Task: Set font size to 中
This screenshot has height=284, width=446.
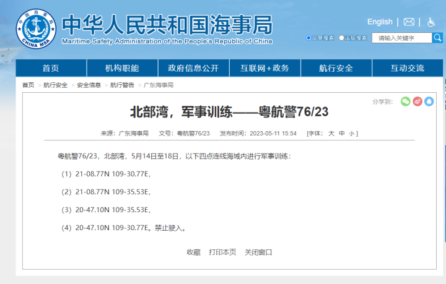Action: [341, 134]
